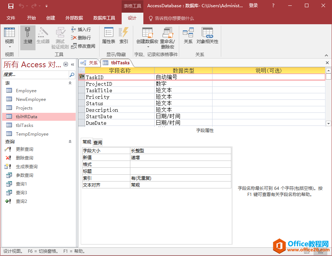Click the Undo arrow in the title bar
Viewport: 332px width, 256px height.
(21, 6)
